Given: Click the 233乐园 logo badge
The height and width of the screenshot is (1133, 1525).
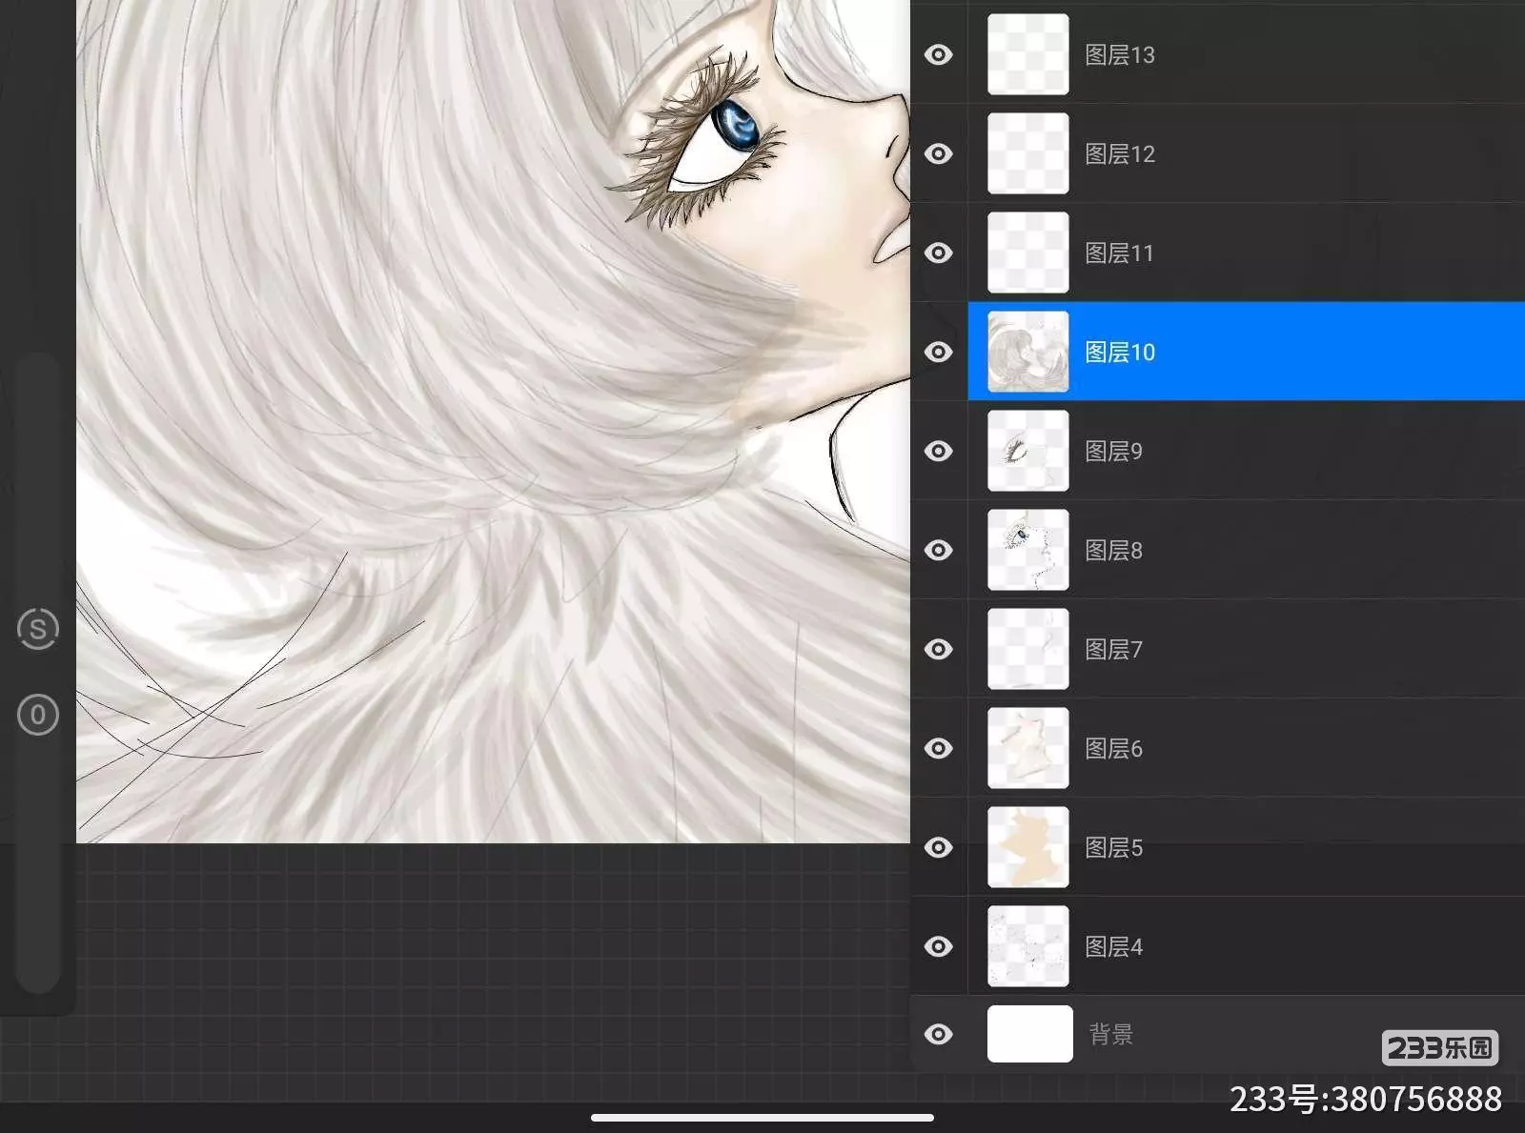Looking at the screenshot, I should [x=1439, y=1048].
